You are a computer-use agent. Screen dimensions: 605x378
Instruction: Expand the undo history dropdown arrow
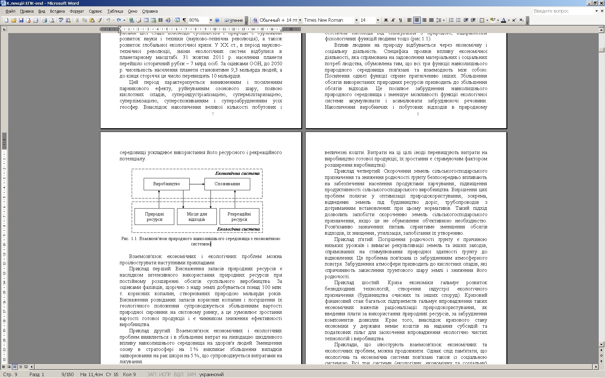(x=113, y=20)
